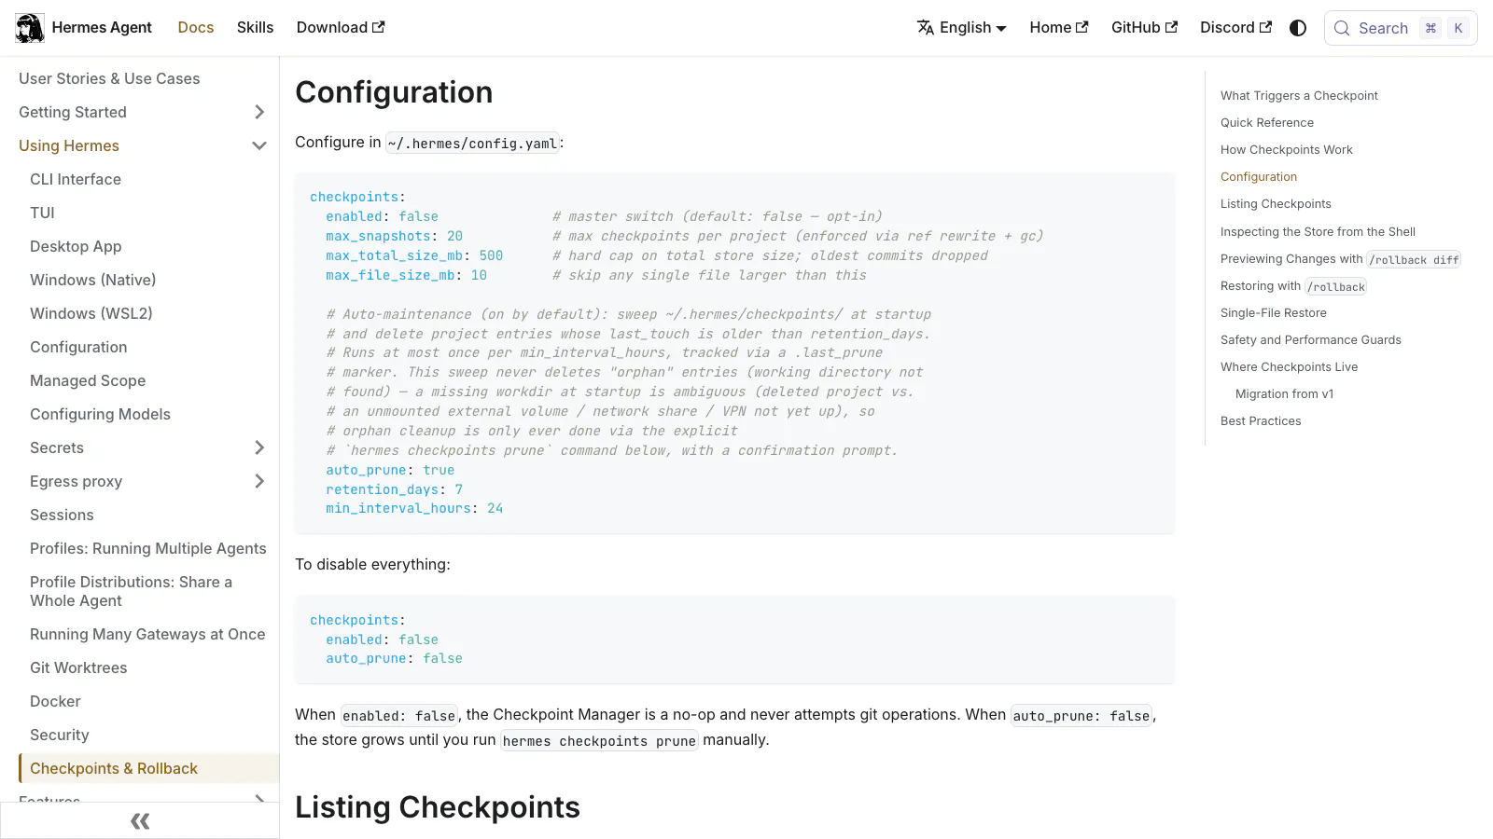Screen dimensions: 1493x839
Task: Click min_interval_hours: 24 code line
Action: [x=414, y=508]
